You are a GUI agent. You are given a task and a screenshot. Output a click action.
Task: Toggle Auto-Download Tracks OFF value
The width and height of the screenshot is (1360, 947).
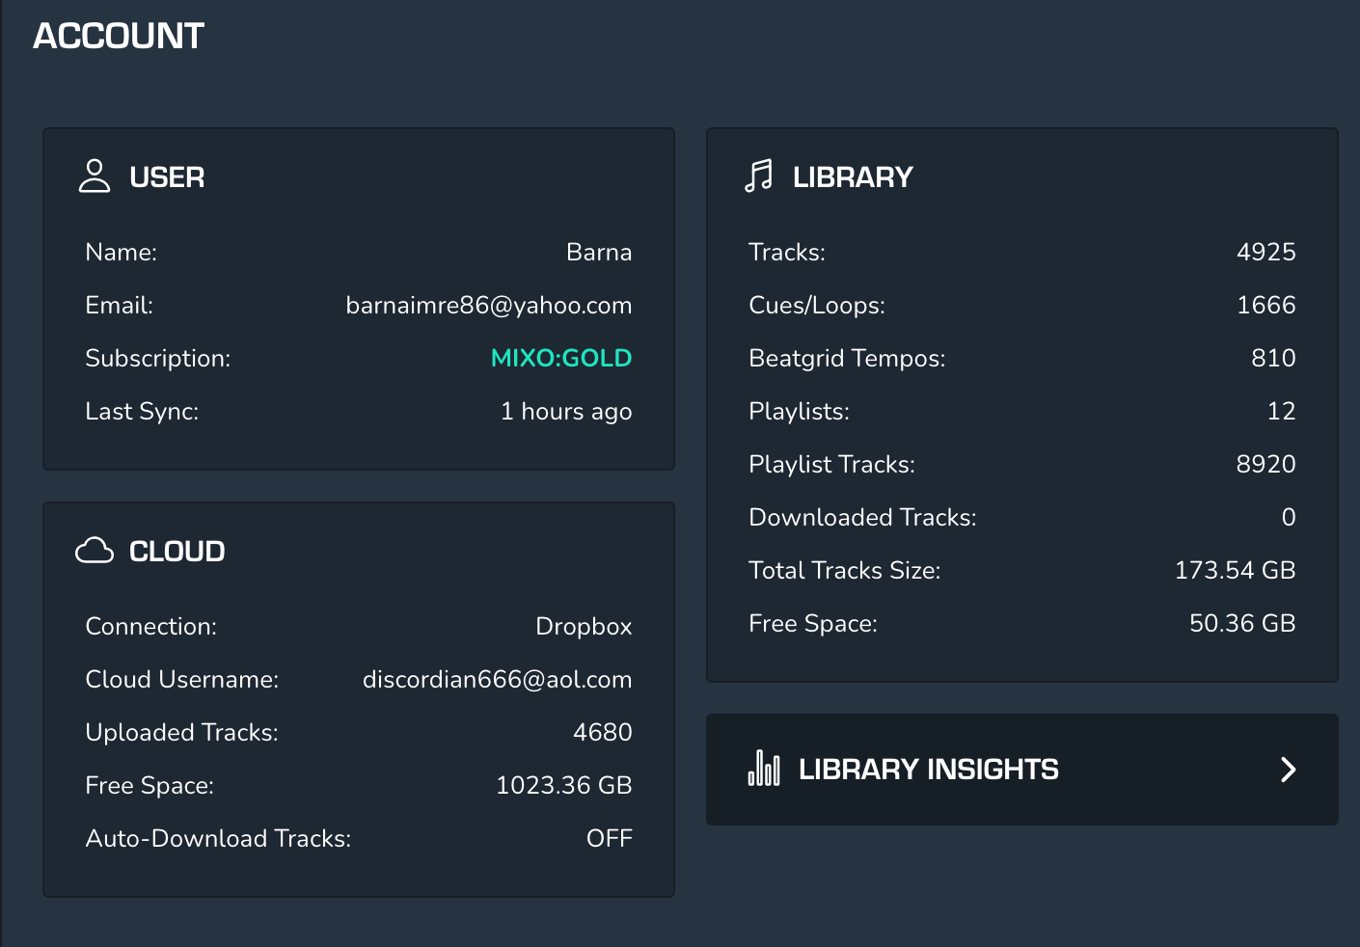[x=609, y=838]
